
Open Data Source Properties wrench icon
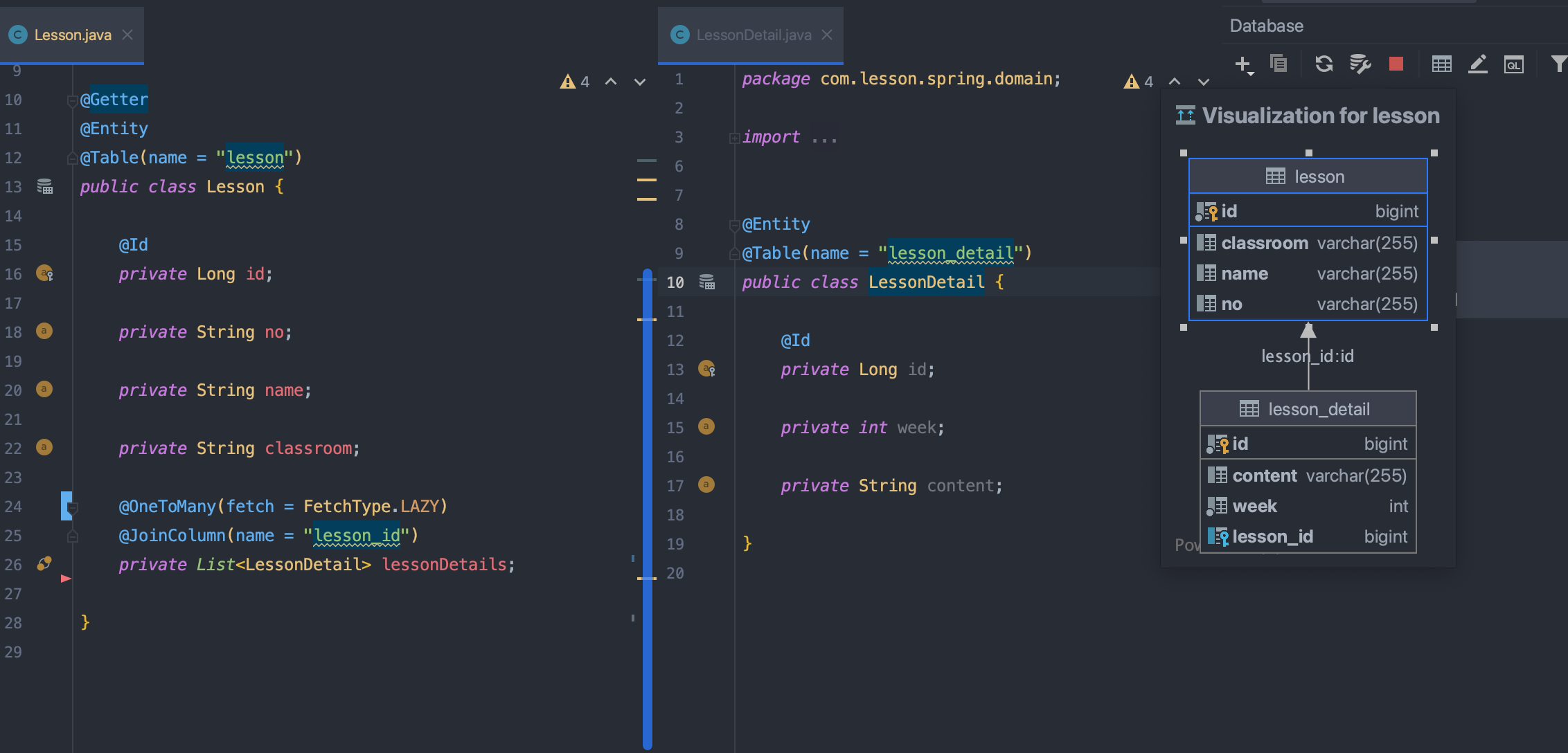[1360, 64]
